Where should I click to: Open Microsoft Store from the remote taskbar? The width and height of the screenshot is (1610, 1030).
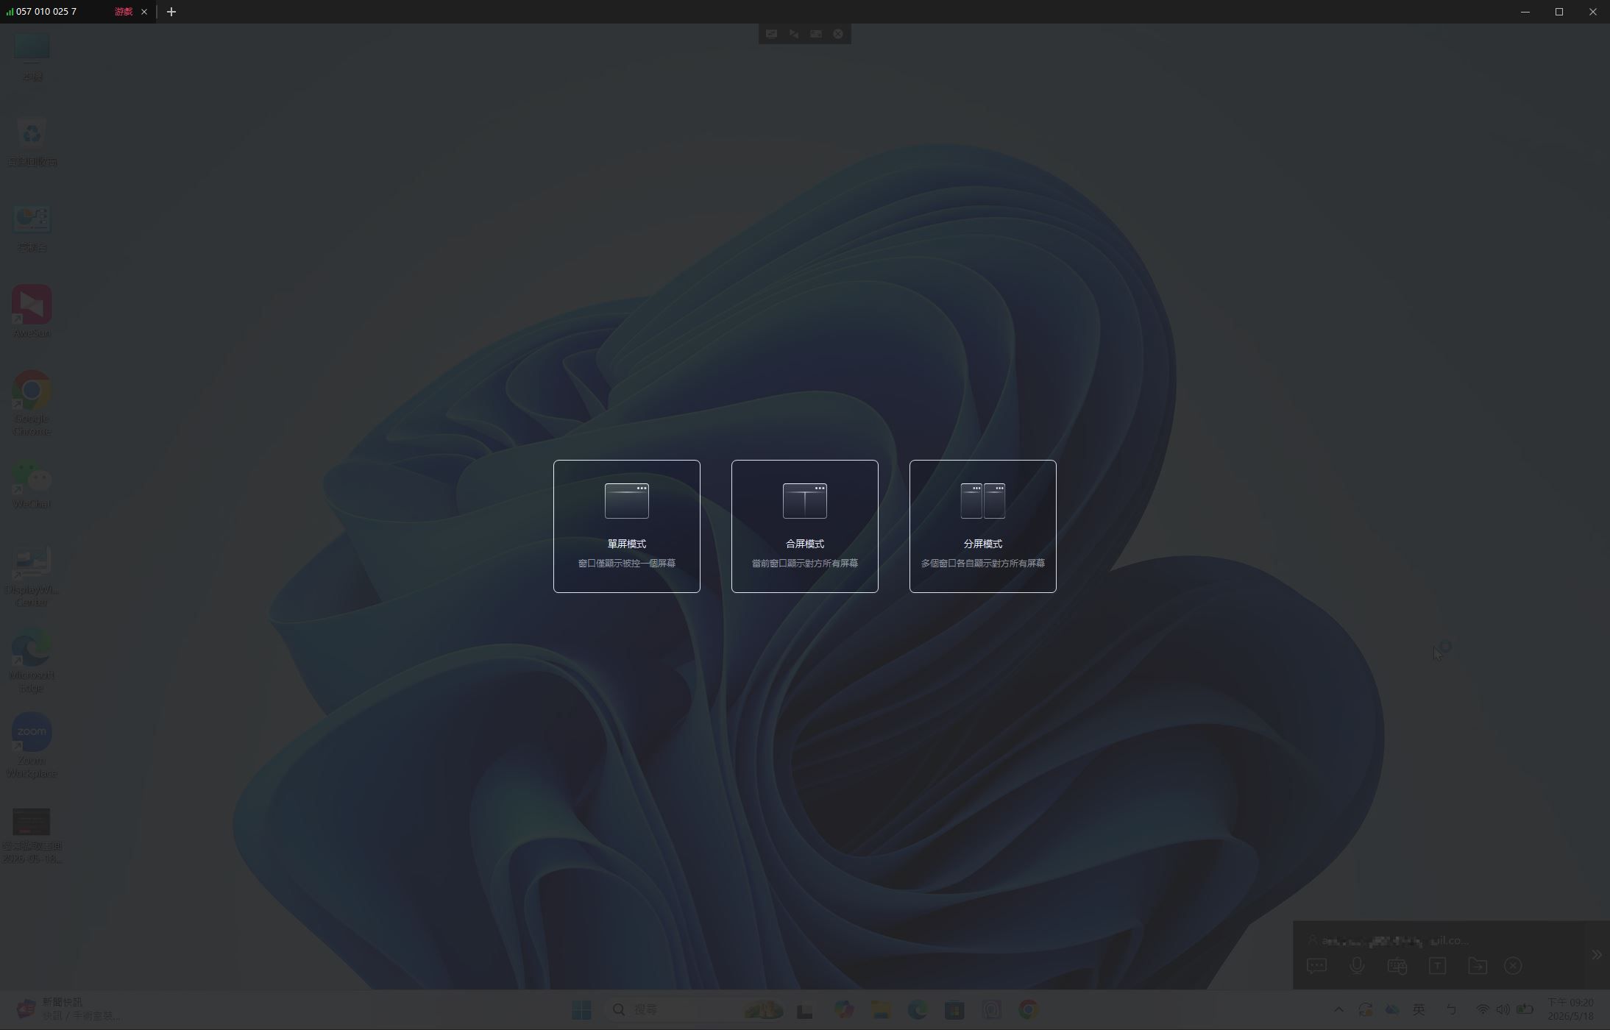954,1010
